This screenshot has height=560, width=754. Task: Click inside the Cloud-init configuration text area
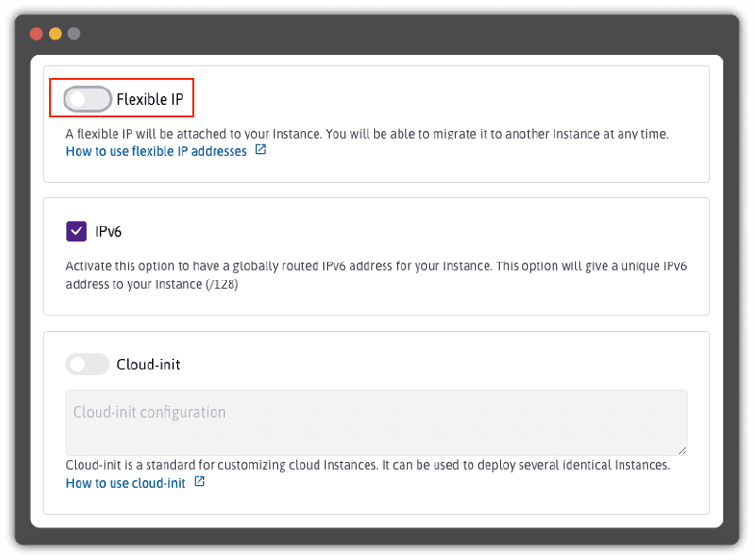(375, 421)
